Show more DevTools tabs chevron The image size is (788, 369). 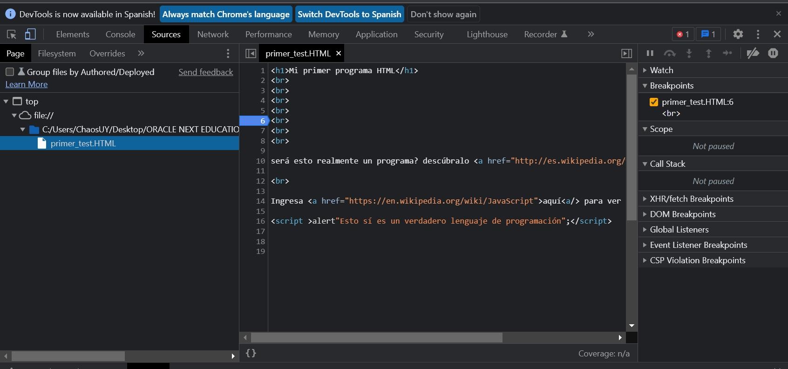(x=591, y=34)
